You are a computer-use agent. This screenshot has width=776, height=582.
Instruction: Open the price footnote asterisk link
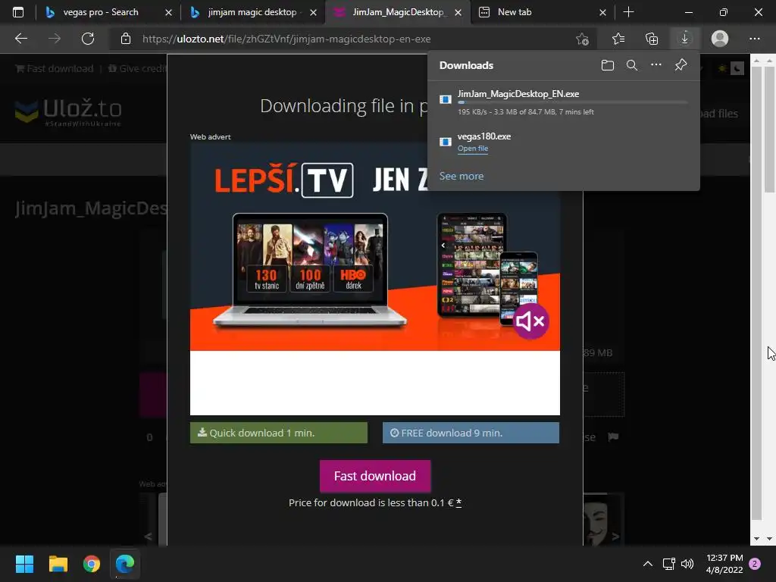(x=458, y=502)
